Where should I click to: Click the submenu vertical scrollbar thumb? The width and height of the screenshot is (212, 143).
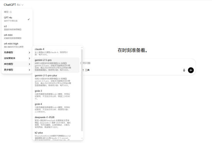click(x=82, y=90)
